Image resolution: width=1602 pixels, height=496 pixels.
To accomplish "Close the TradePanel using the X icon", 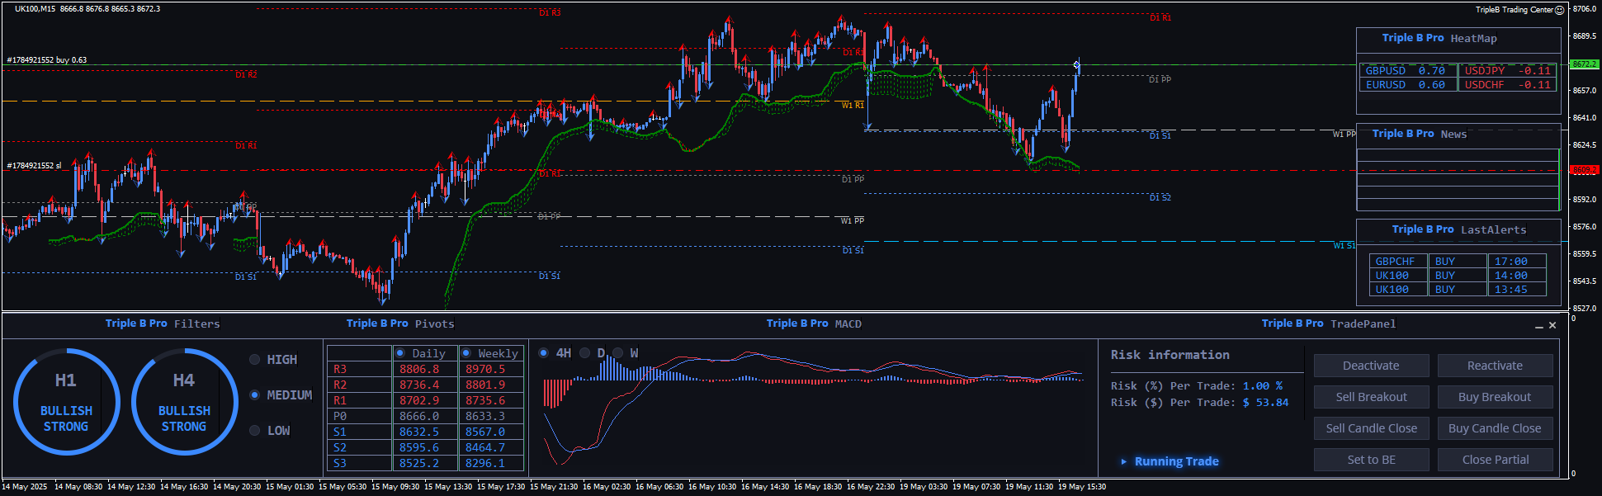I will (1552, 325).
